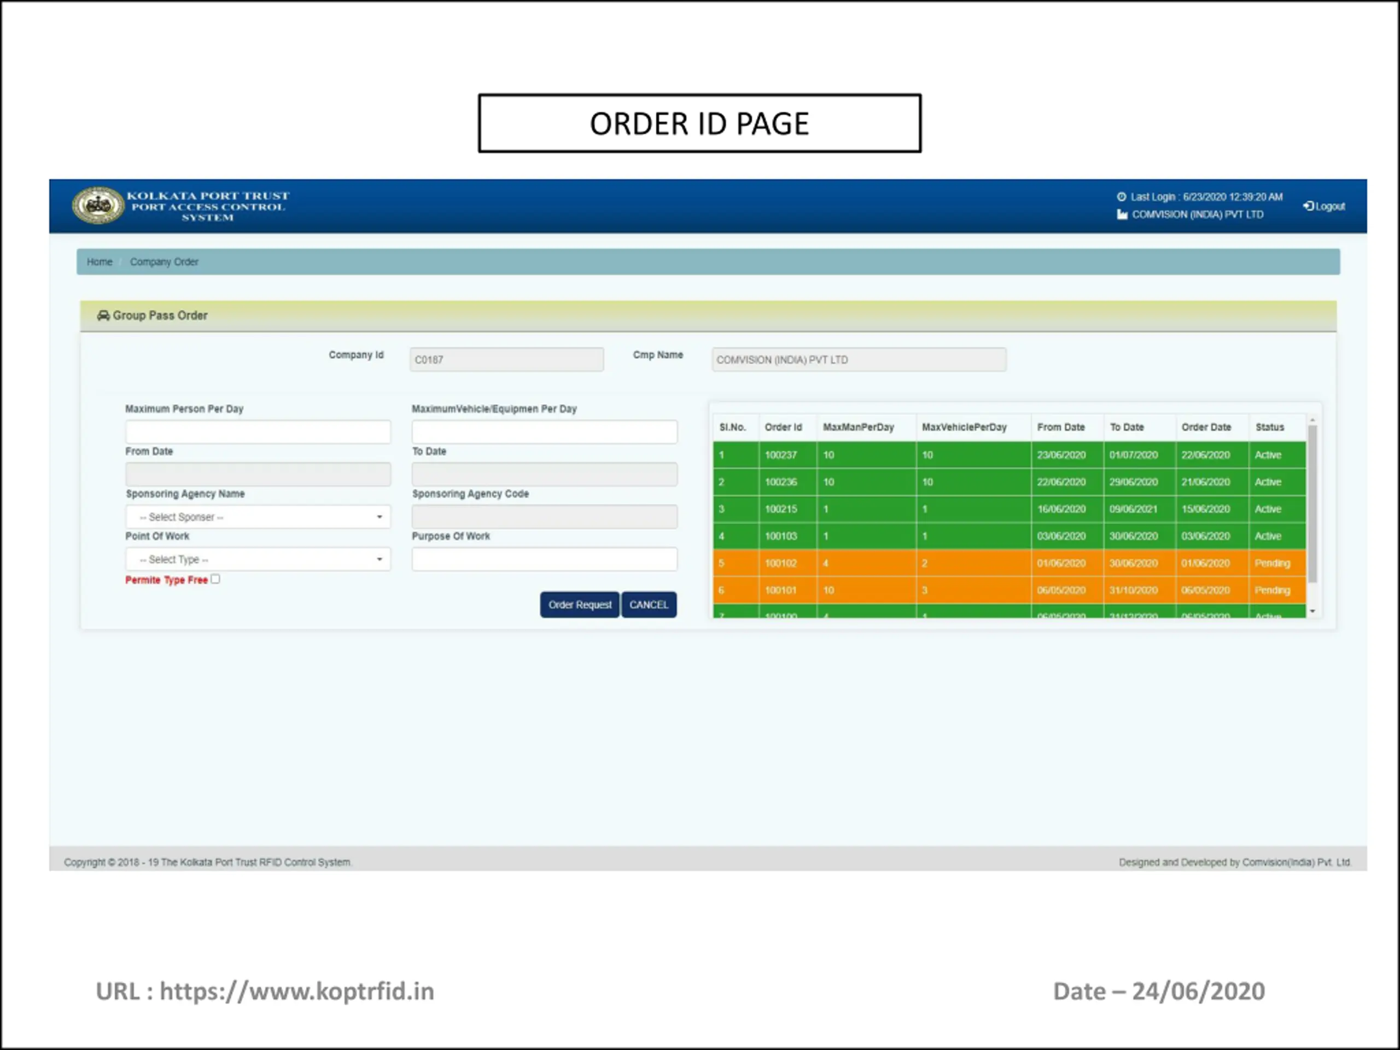The width and height of the screenshot is (1400, 1050).
Task: Open Company Order breadcrumb
Action: coord(164,262)
